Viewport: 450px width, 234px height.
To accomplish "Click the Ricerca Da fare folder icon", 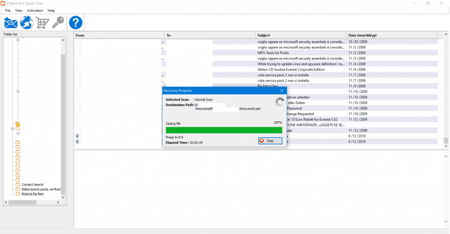I will (x=18, y=194).
